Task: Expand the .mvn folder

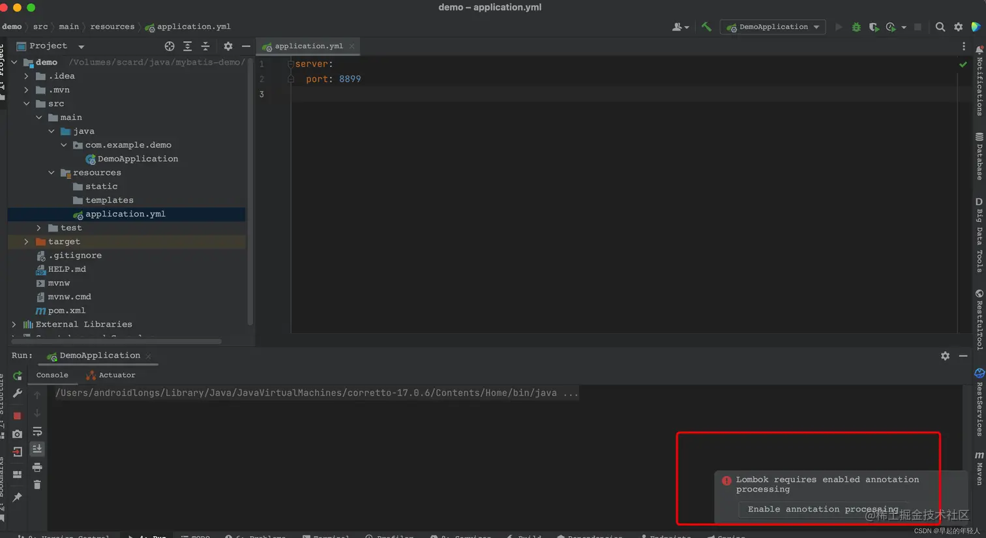Action: (27, 90)
